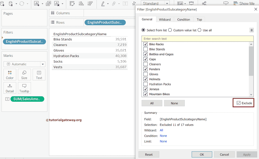Image resolution: width=259 pixels, height=159 pixels.
Task: Select the Custom value list radio
Action: 170,30
